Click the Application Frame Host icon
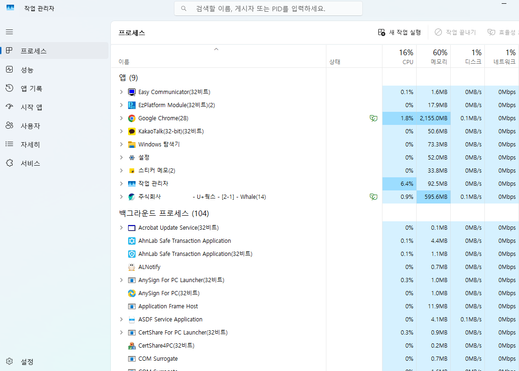The width and height of the screenshot is (519, 371). click(x=132, y=306)
